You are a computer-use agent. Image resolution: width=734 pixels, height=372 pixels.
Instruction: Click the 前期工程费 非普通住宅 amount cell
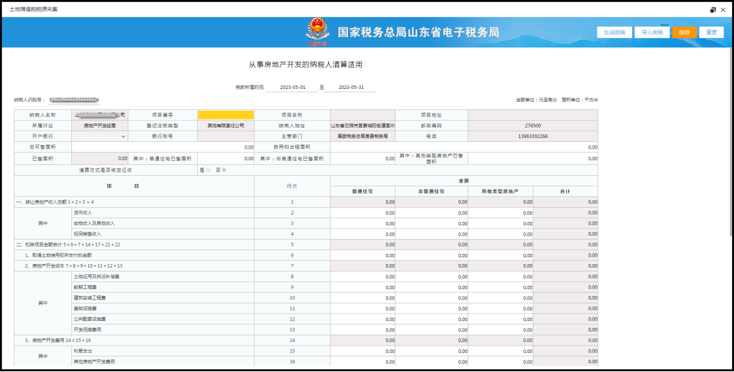click(x=432, y=287)
